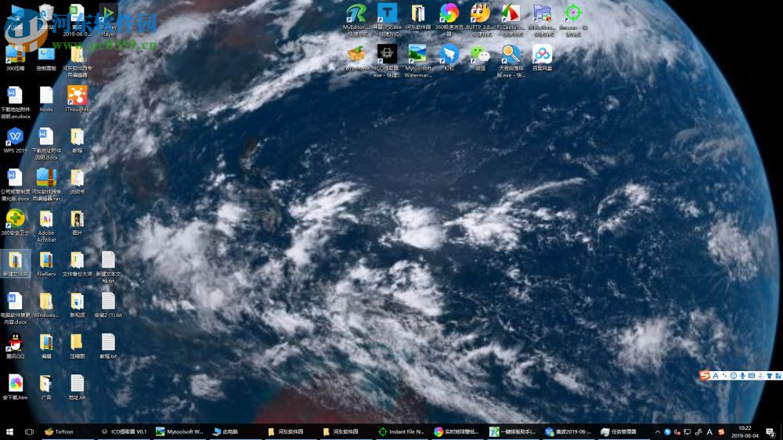
Task: Open the Recycle Bin icon
Action: pyautogui.click(x=46, y=17)
